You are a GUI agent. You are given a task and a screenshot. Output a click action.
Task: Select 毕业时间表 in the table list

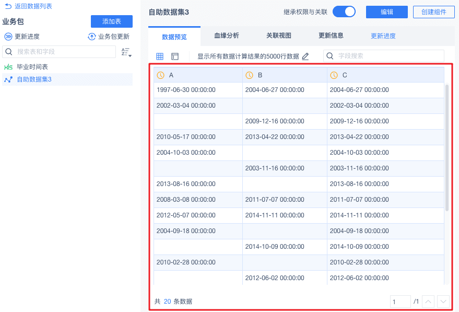pyautogui.click(x=67, y=67)
